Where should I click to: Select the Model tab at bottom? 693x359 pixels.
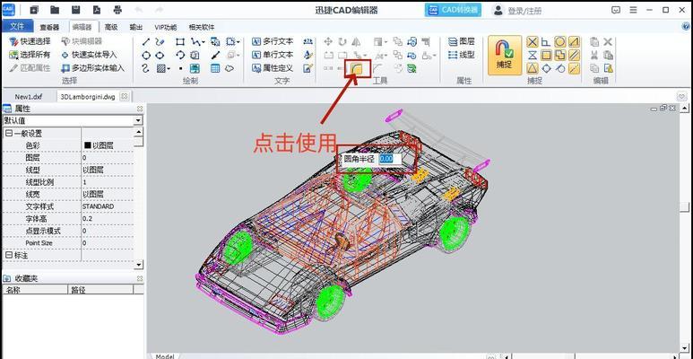164,356
